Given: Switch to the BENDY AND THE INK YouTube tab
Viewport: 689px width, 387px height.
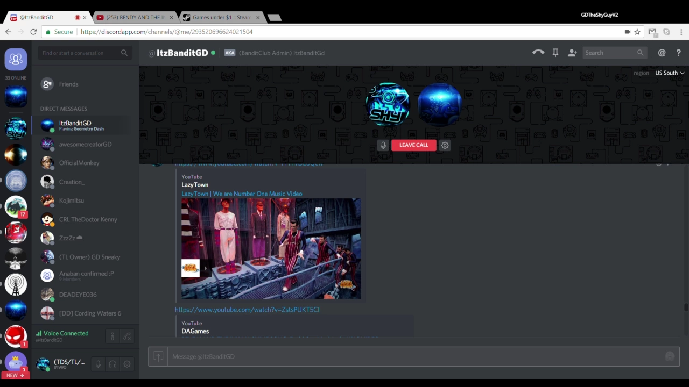Looking at the screenshot, I should (x=135, y=17).
